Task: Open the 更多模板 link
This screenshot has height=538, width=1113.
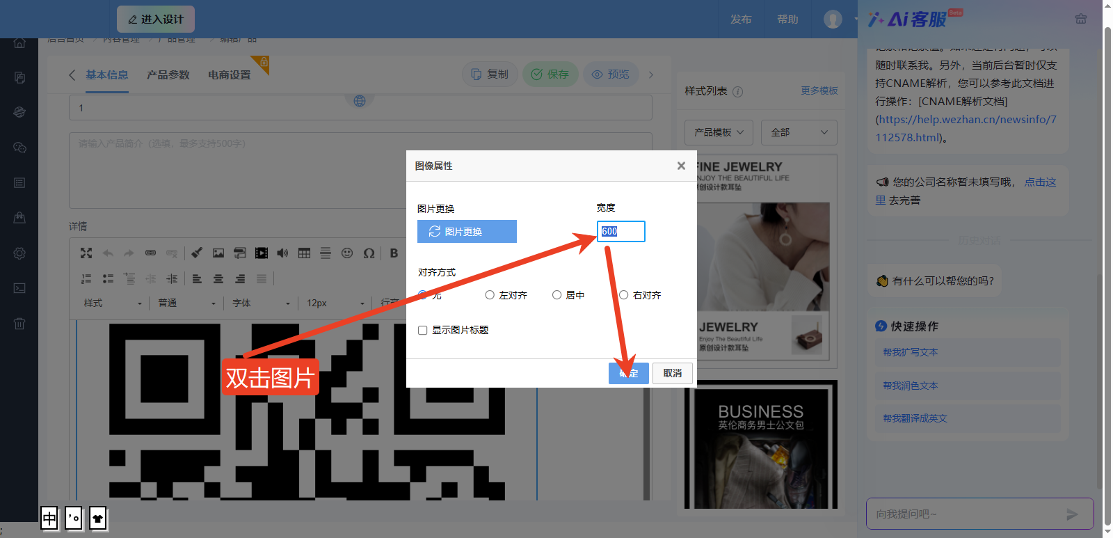Action: [819, 90]
